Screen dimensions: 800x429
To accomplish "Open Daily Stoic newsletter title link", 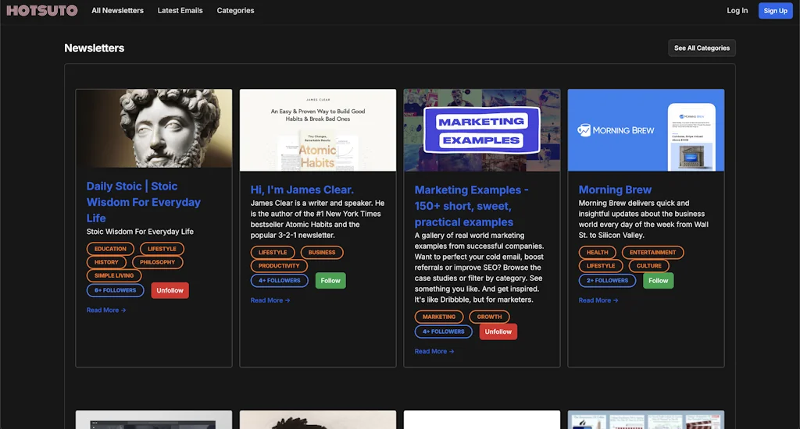I will point(144,202).
